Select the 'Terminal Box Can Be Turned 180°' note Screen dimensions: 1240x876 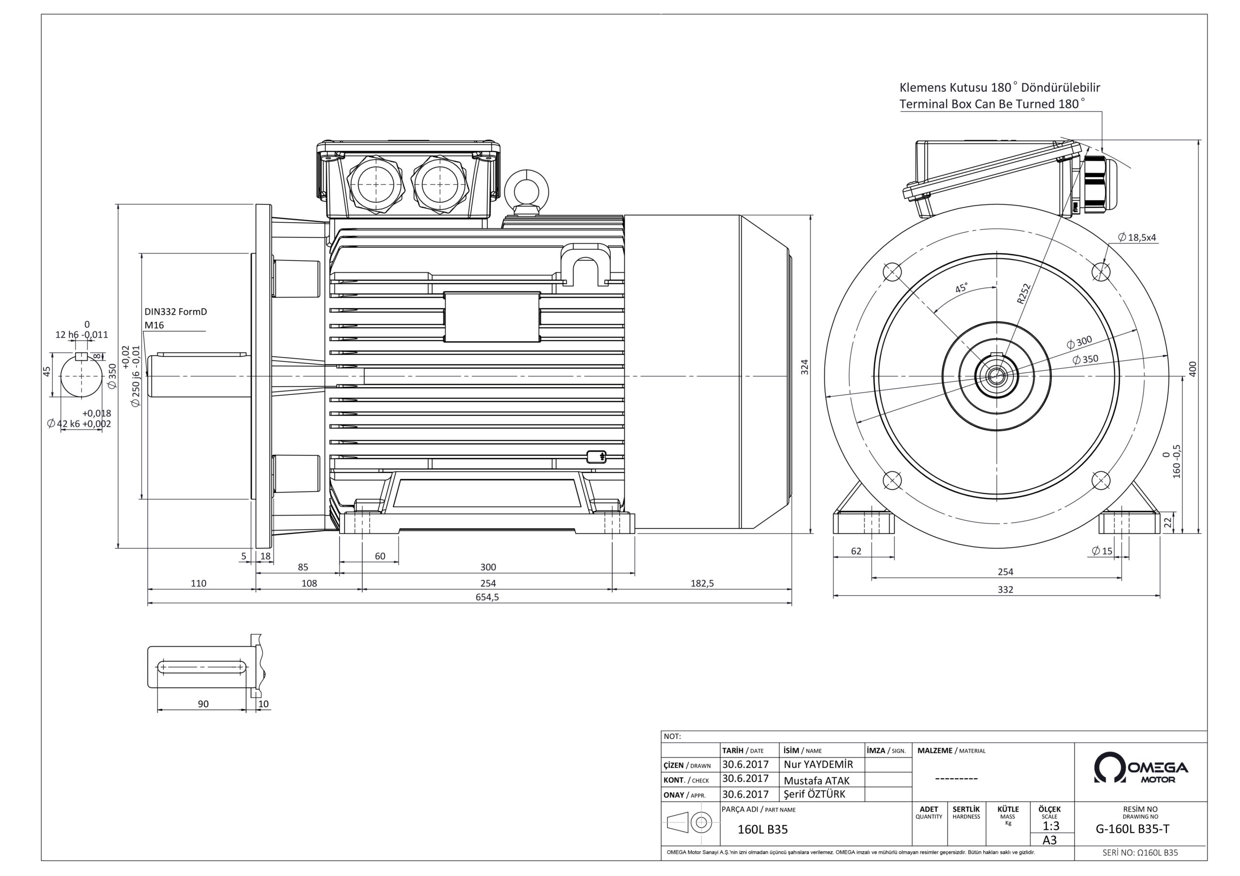click(x=991, y=104)
